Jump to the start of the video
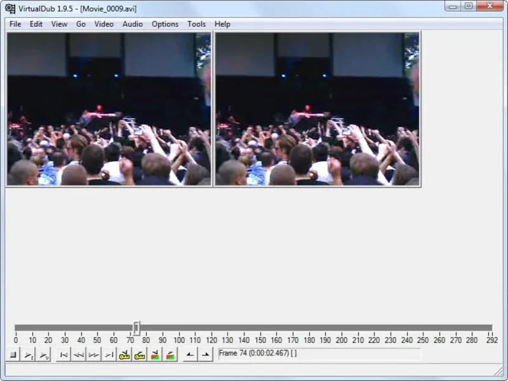 click(x=63, y=355)
